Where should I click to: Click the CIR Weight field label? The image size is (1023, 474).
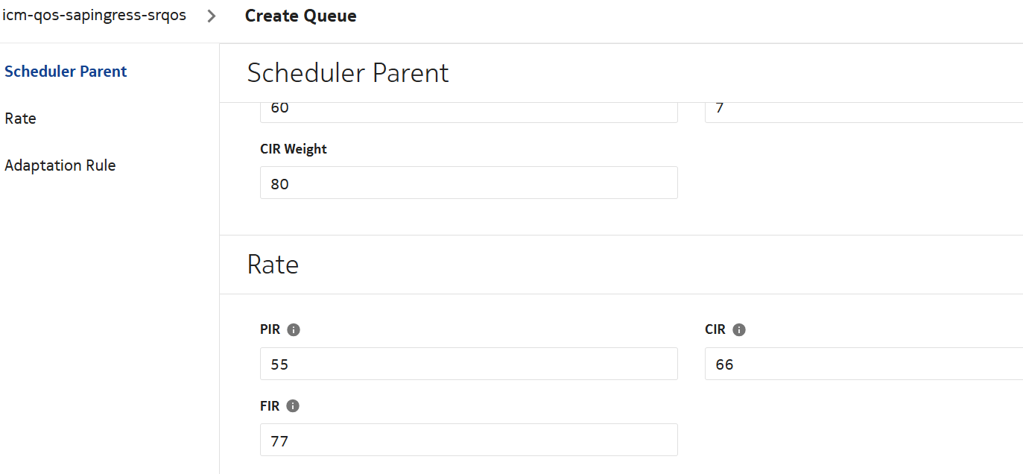(294, 149)
